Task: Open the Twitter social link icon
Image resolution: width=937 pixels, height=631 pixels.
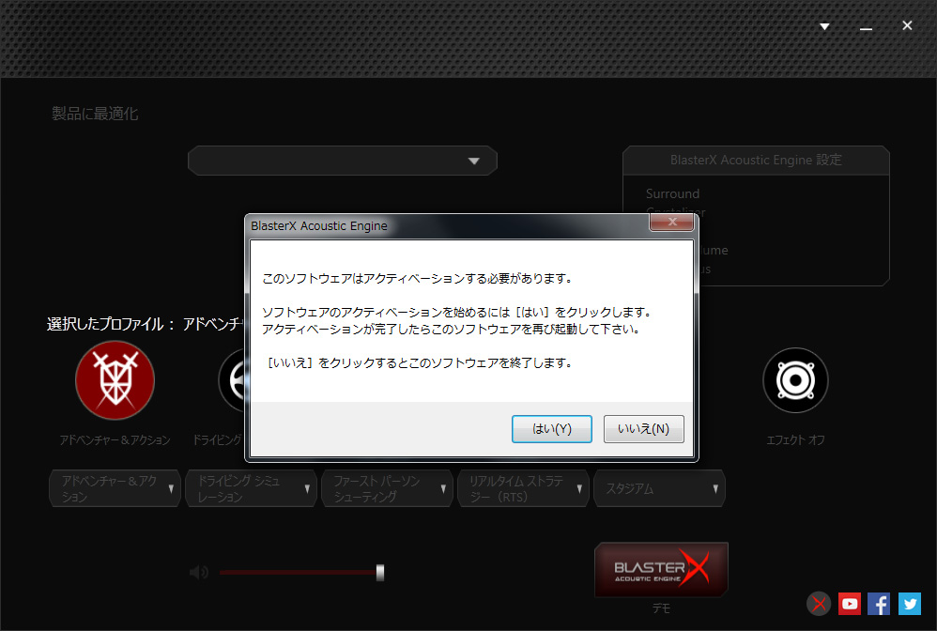Action: click(910, 604)
